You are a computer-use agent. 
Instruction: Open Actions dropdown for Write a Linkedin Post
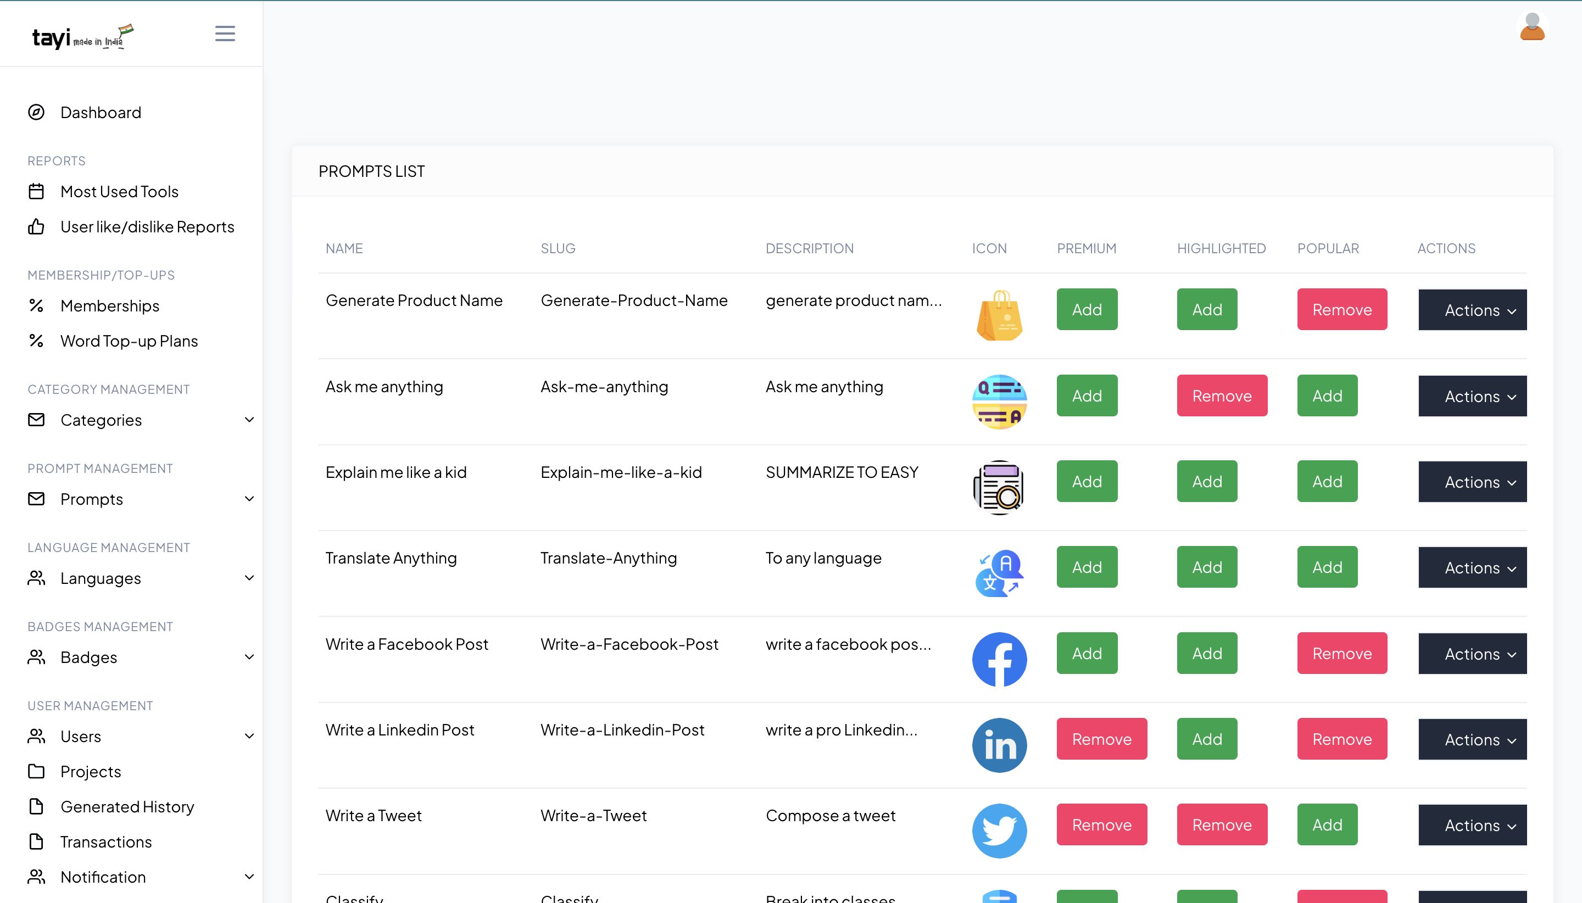(x=1472, y=739)
